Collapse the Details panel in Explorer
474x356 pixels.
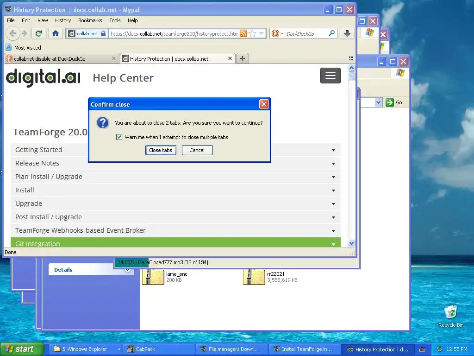point(128,270)
